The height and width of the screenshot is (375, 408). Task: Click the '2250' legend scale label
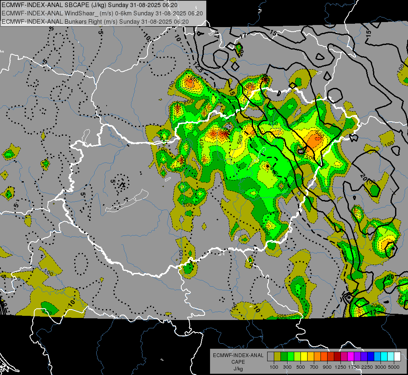[x=367, y=367]
